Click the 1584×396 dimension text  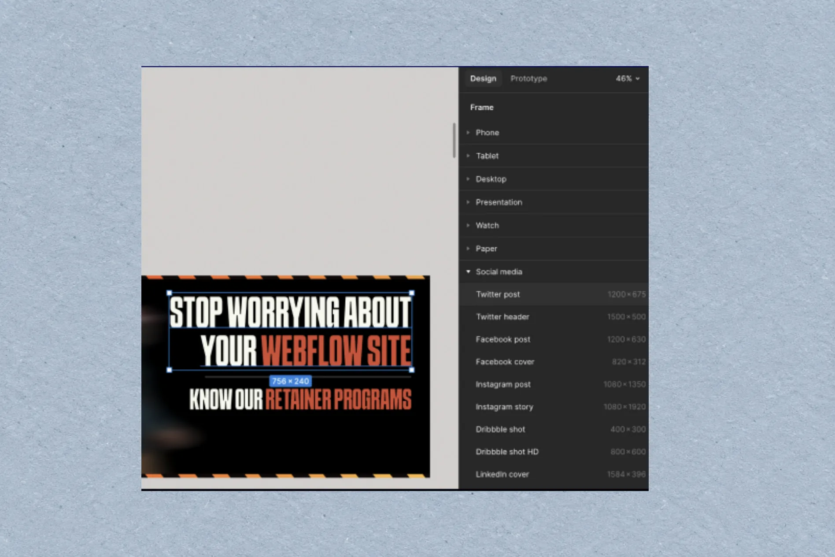[626, 475]
